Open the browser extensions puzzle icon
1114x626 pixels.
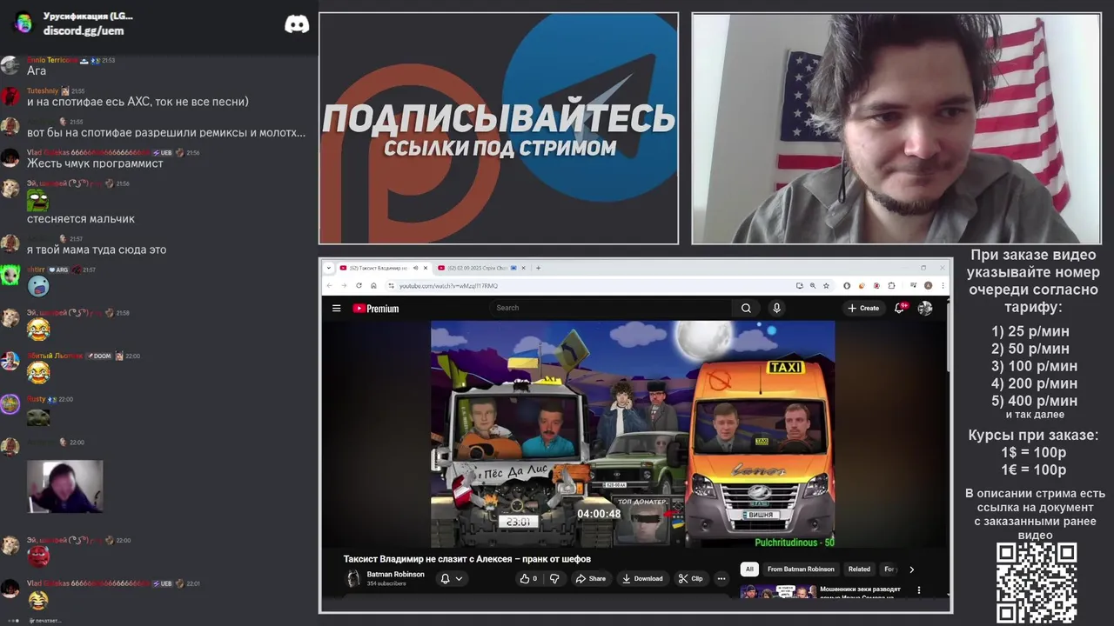(x=891, y=285)
